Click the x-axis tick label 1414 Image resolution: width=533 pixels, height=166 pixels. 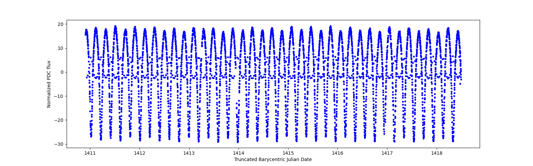[239, 153]
